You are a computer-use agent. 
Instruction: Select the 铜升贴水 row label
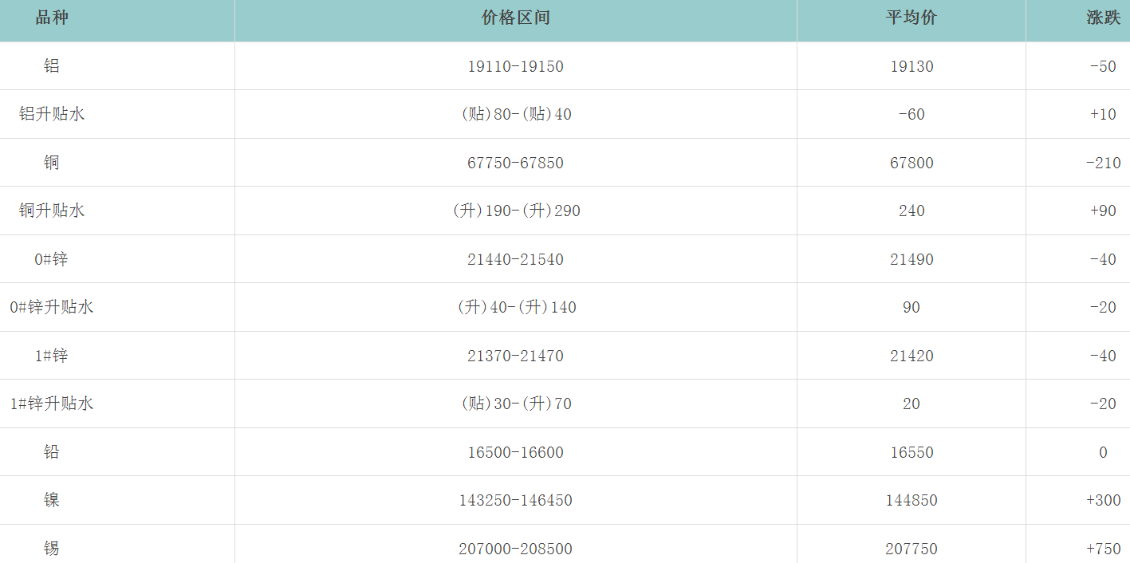pyautogui.click(x=52, y=211)
